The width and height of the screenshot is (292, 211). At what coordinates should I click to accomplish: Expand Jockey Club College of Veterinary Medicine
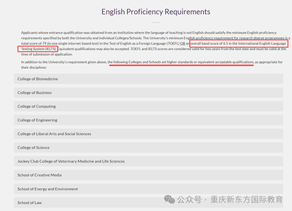tap(149, 161)
